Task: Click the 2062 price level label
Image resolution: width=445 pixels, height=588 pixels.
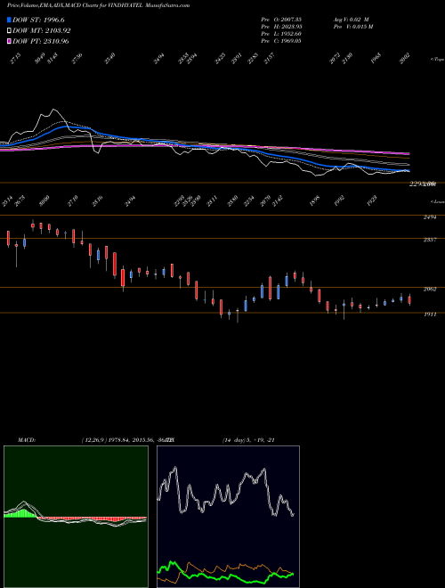Action: tap(430, 290)
